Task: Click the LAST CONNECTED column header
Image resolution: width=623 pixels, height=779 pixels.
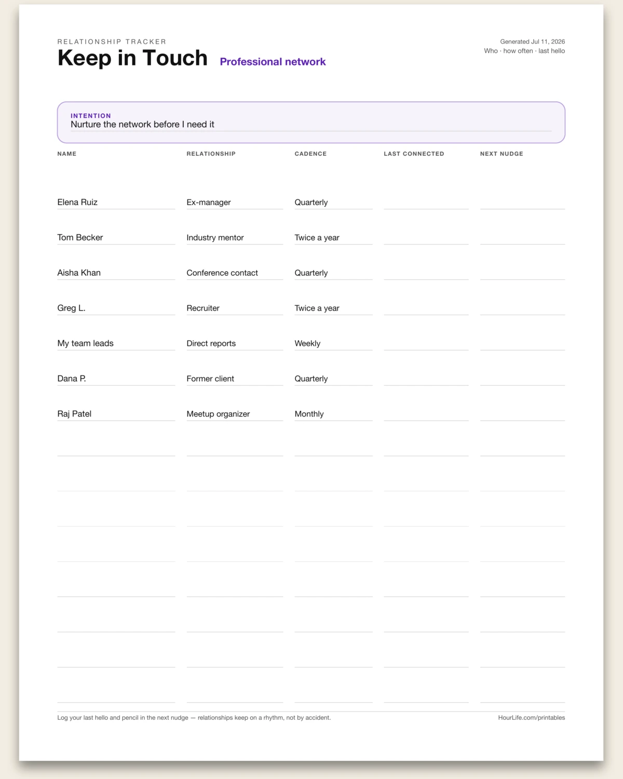Action: 414,154
